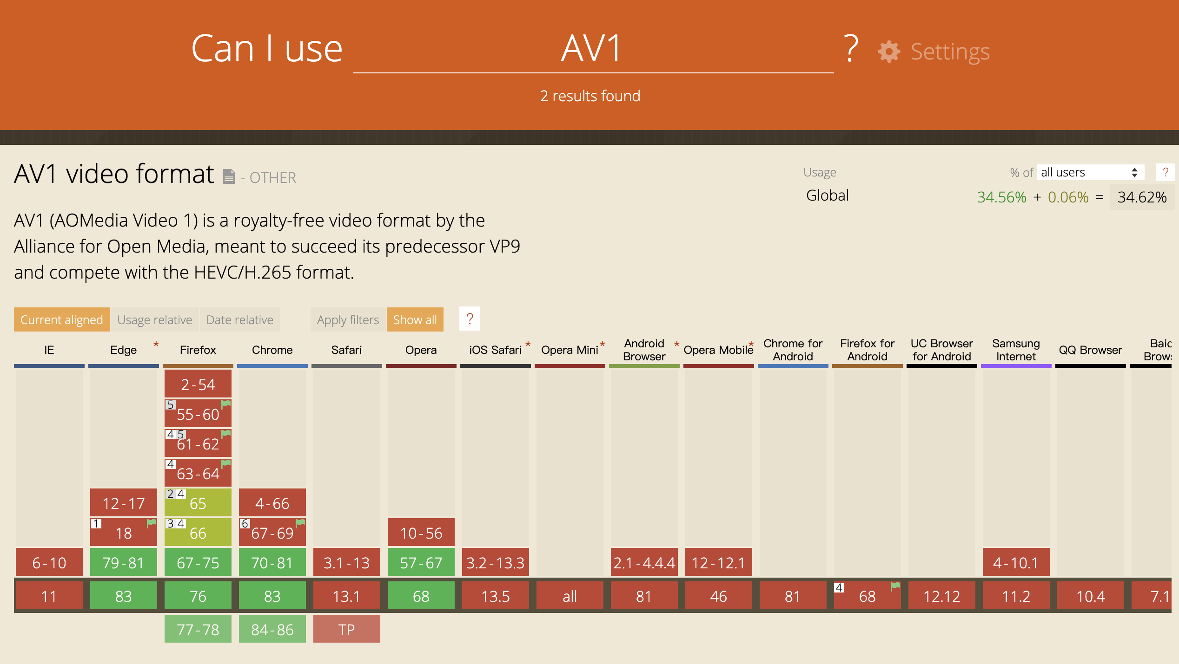Click the question mark next to search field

point(851,49)
